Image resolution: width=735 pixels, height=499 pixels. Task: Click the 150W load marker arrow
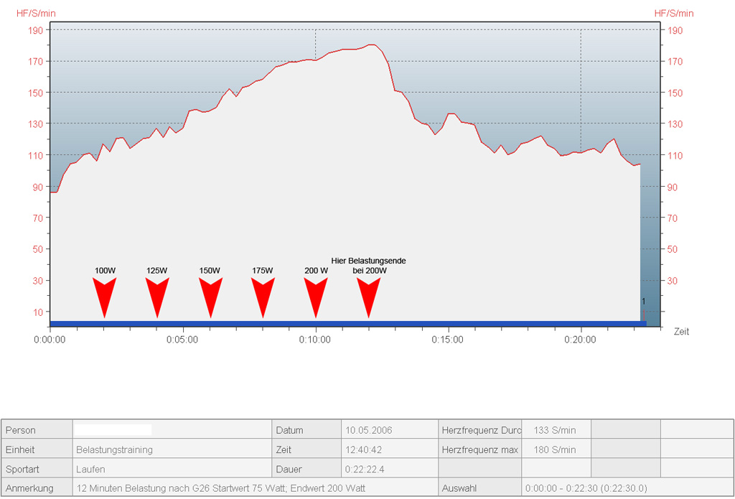(x=210, y=294)
